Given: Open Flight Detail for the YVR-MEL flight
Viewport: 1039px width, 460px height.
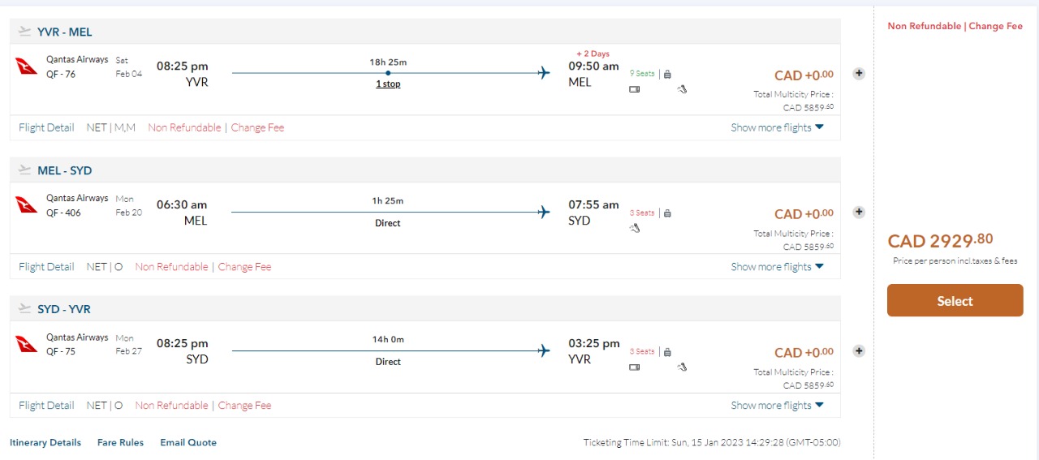Looking at the screenshot, I should tap(46, 127).
